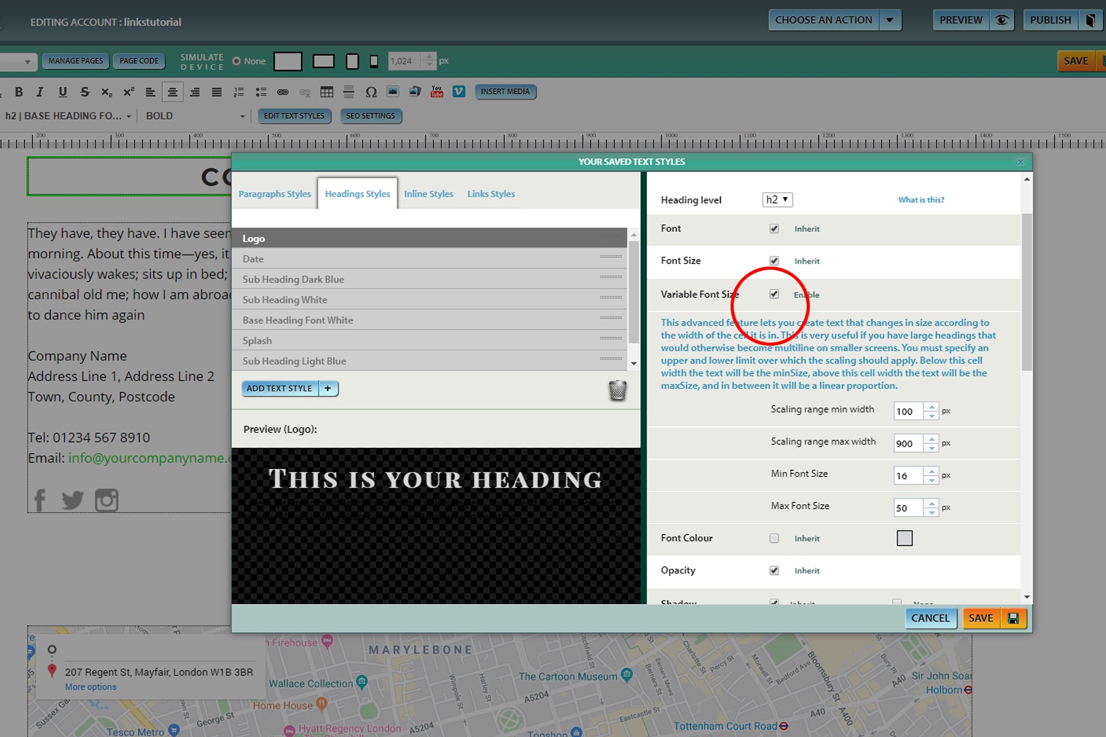Insert a table into the text
The height and width of the screenshot is (737, 1106).
point(327,92)
